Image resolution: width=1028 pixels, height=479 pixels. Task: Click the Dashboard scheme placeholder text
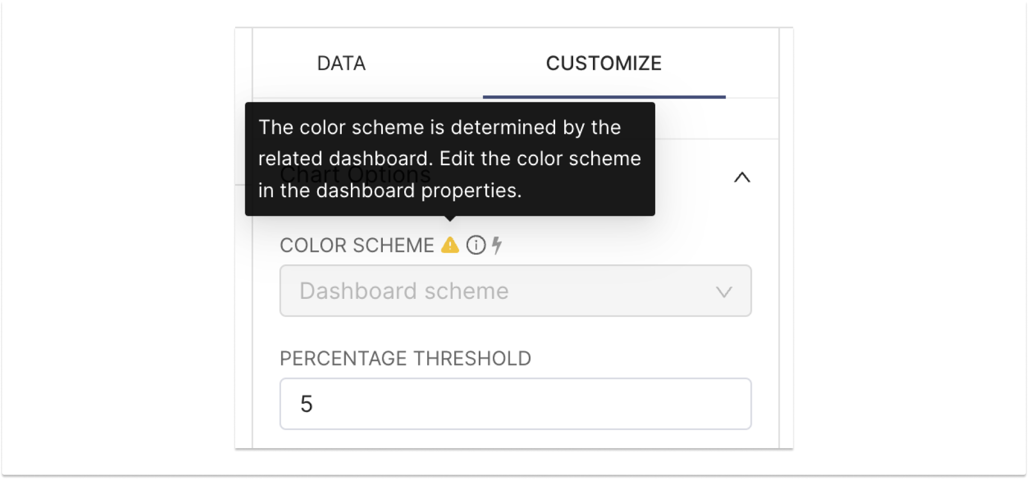[404, 291]
